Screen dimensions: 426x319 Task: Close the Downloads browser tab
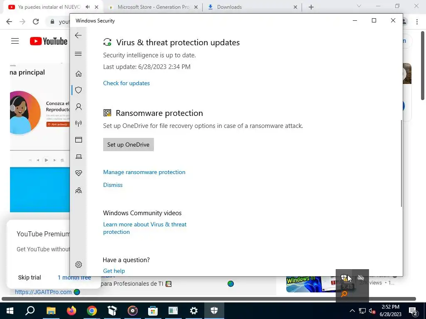295,7
